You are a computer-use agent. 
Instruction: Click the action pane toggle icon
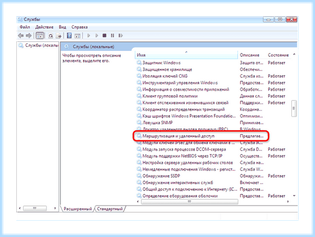(77, 36)
